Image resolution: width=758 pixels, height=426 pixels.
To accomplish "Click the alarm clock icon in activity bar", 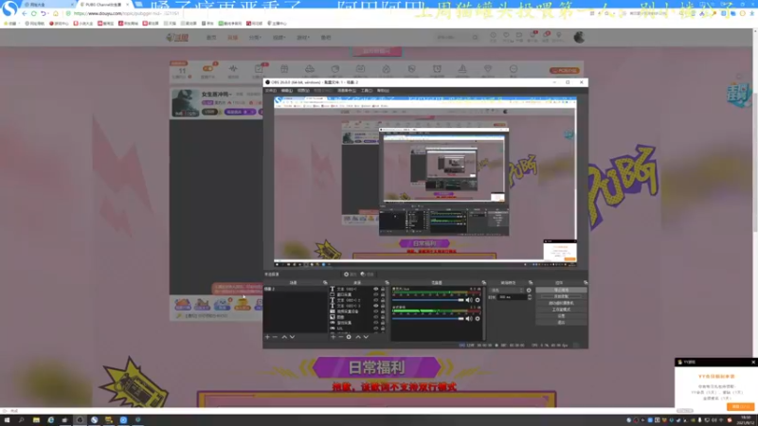I will click(437, 69).
